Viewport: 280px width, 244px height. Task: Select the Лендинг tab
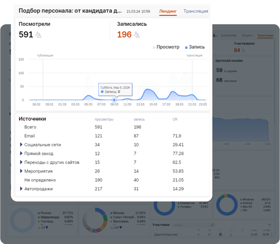tap(168, 11)
